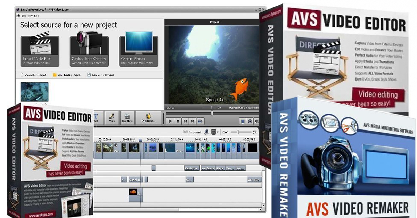This screenshot has width=417, height=218.
Task: Open the Disc Menu tool
Action: point(128,117)
